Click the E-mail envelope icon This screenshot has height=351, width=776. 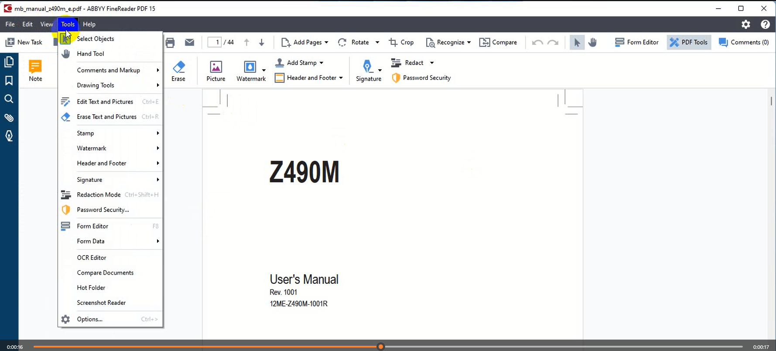189,42
